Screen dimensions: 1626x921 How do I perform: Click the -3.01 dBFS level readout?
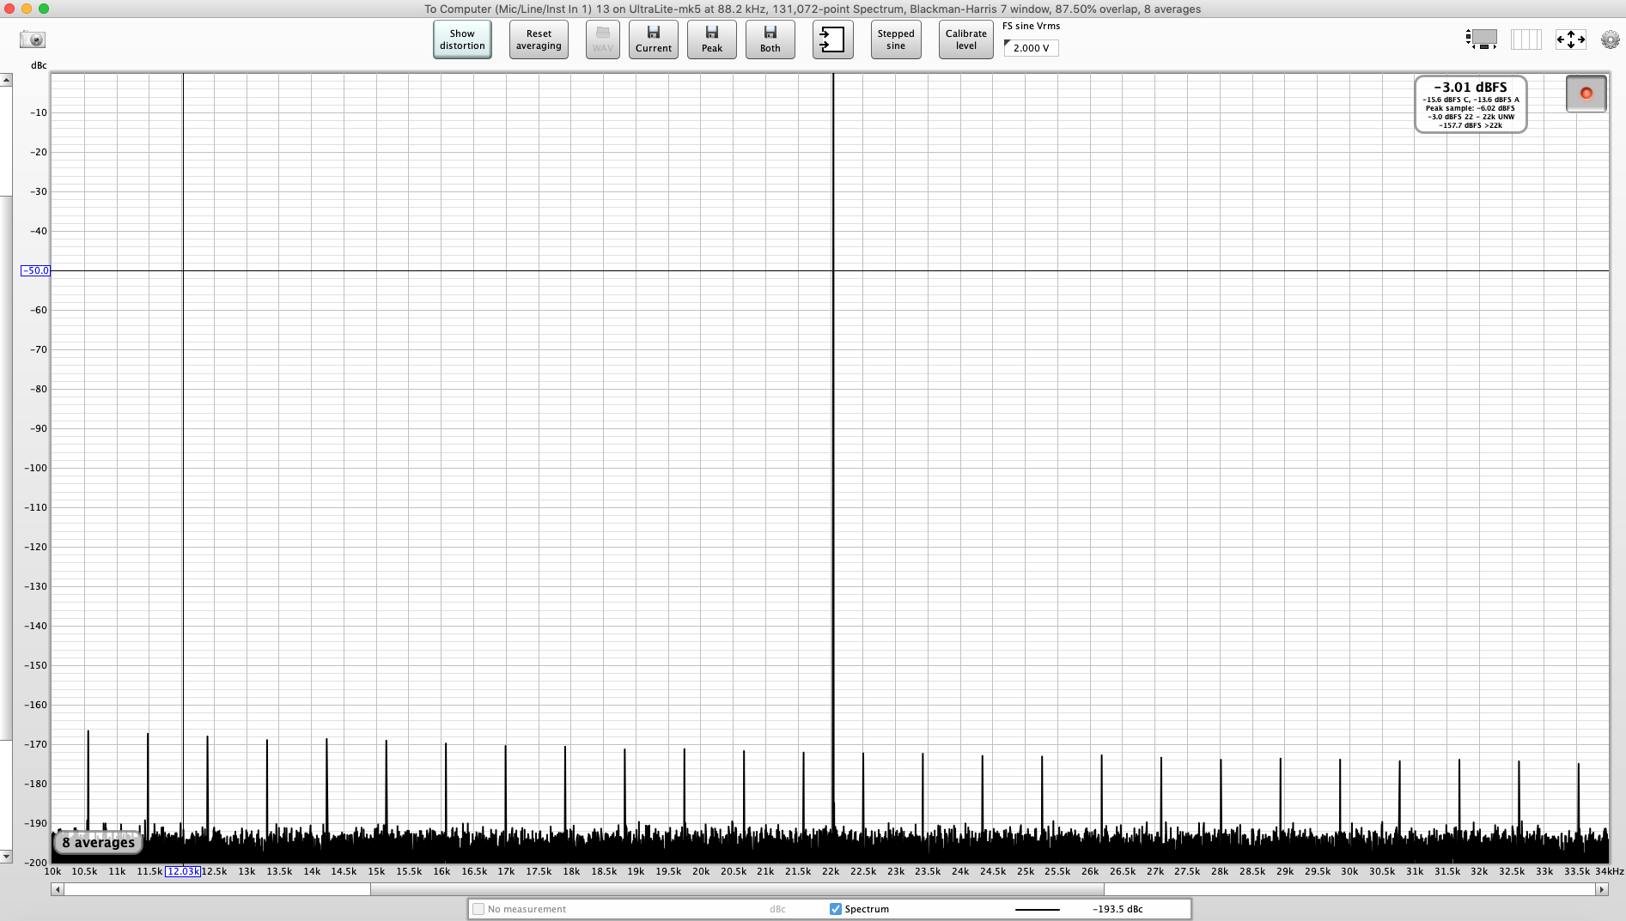(1471, 88)
